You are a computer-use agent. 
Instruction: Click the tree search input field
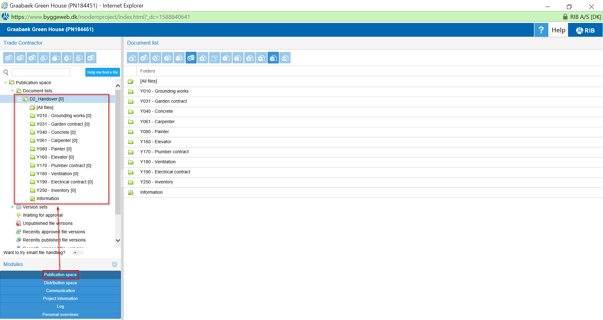coord(41,72)
